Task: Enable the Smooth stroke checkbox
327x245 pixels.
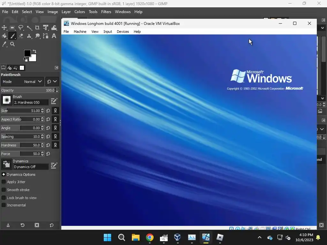Action: (x=4, y=189)
